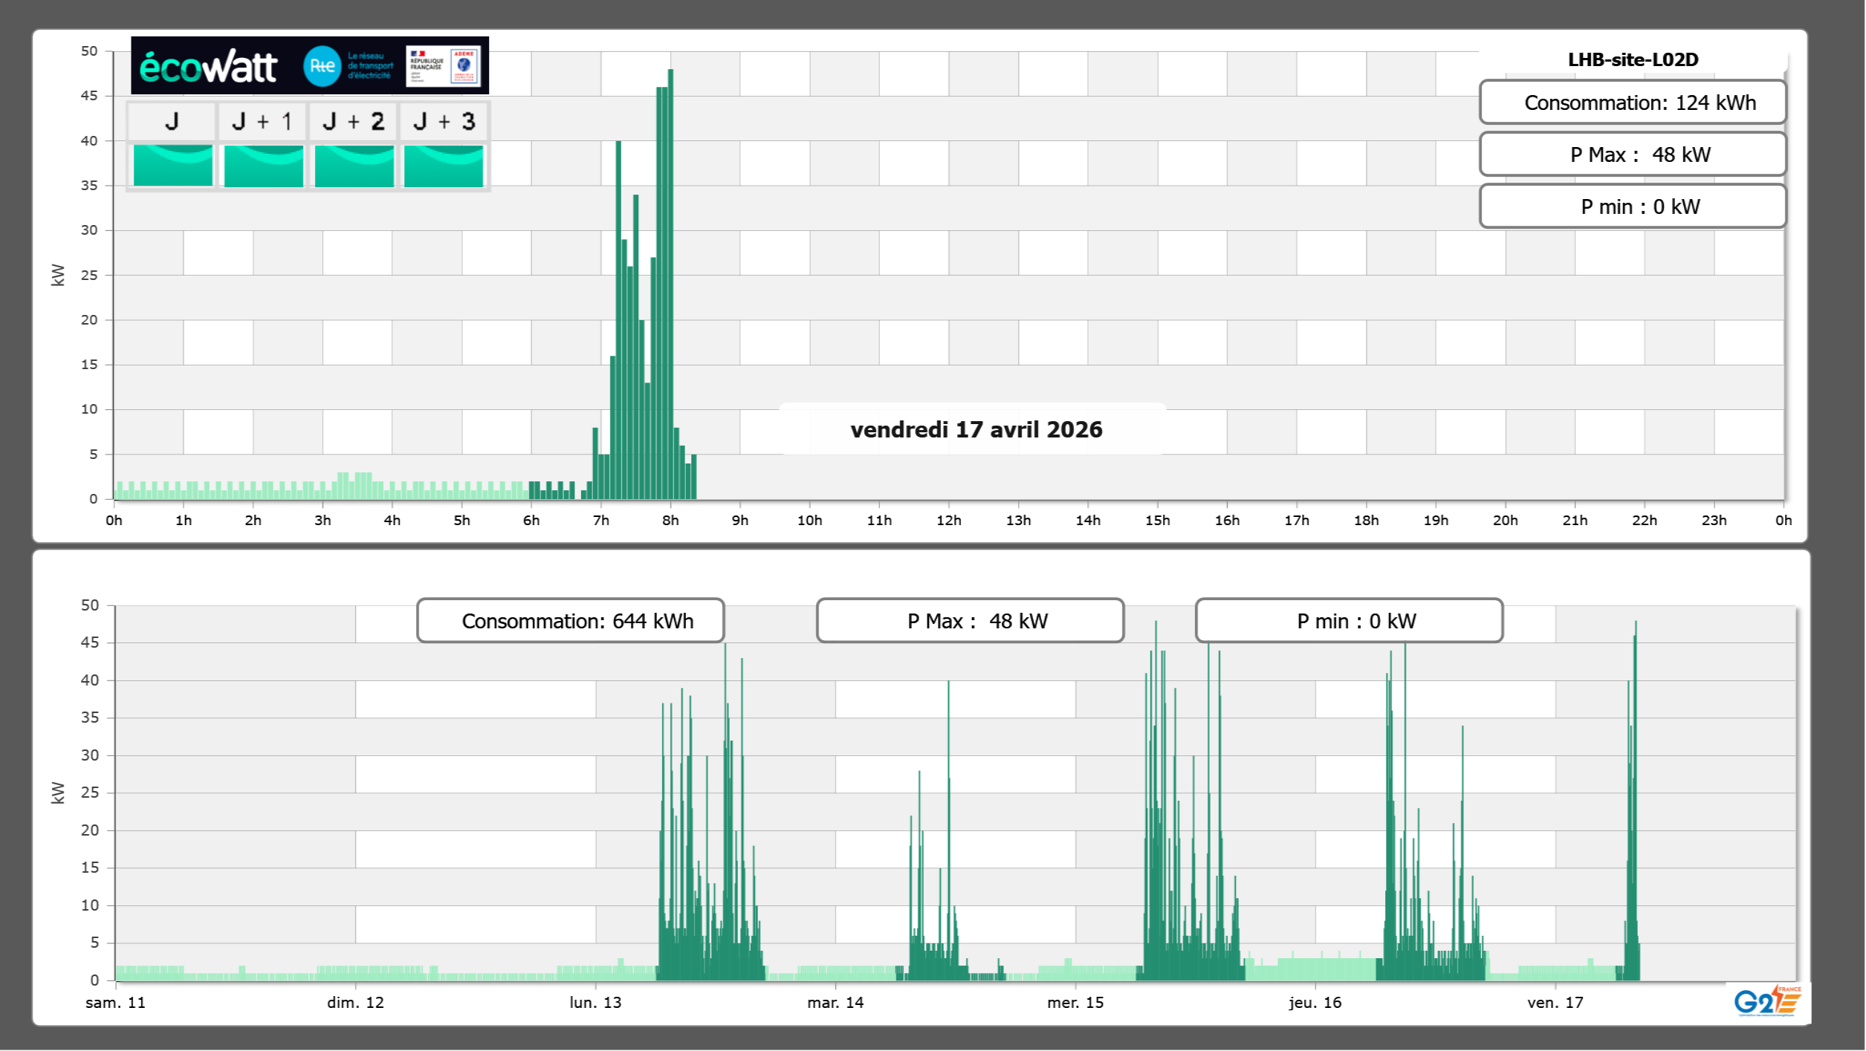Select the J + 3 header tab
The height and width of the screenshot is (1051, 1866).
(x=444, y=121)
